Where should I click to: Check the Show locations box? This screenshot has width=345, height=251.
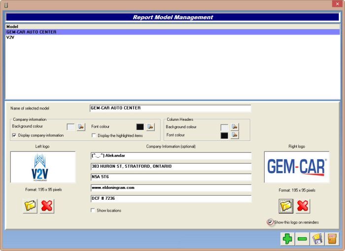(x=93, y=210)
